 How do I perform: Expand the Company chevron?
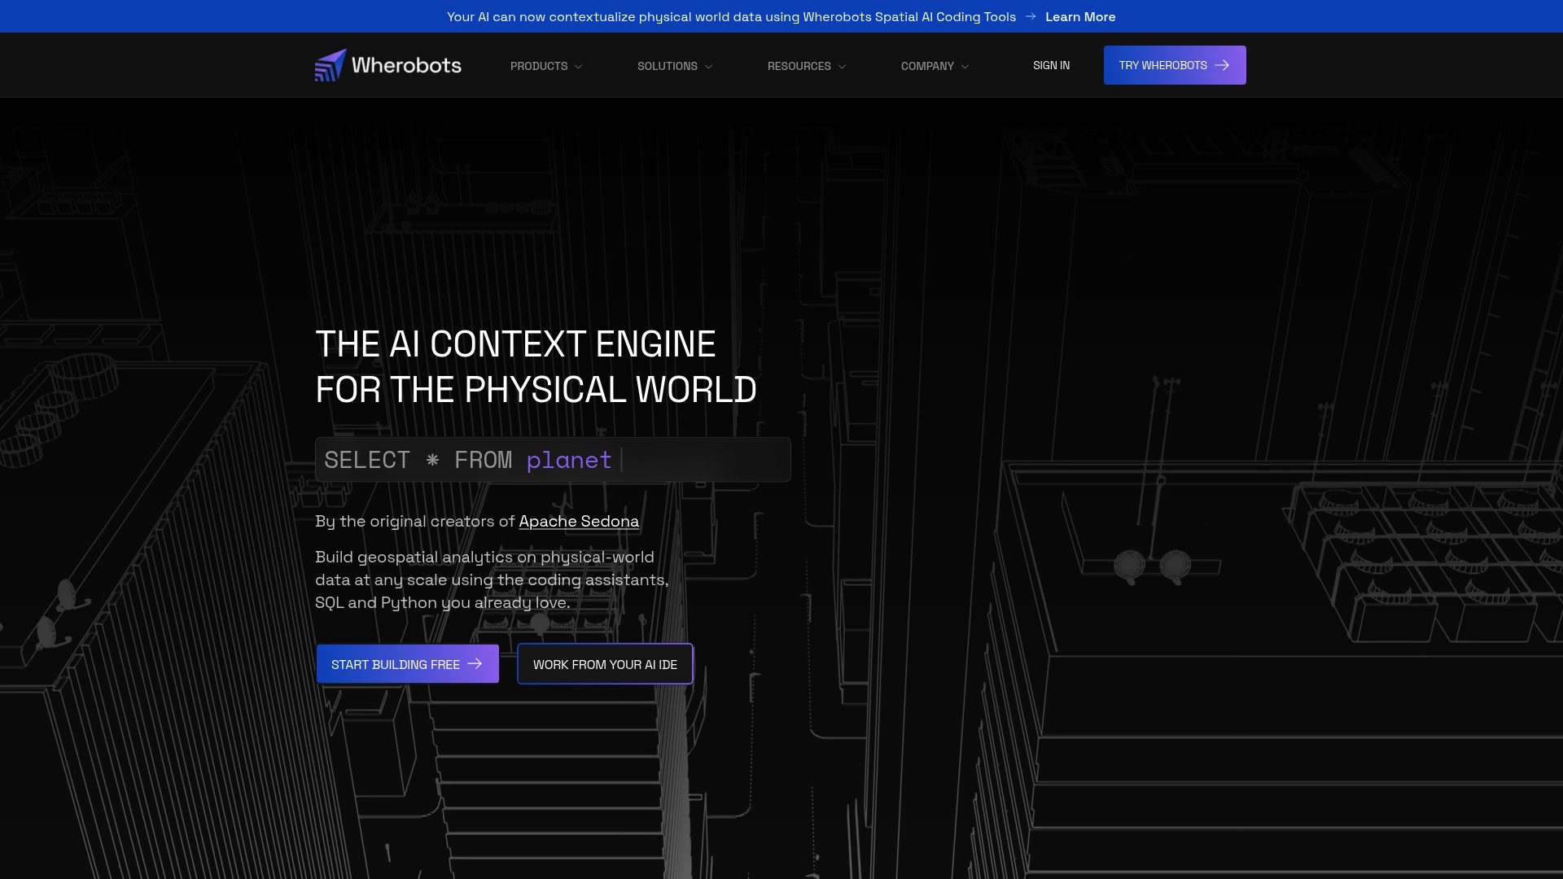[x=965, y=67]
